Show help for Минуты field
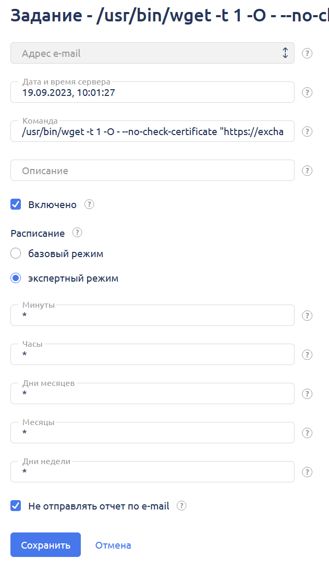The height and width of the screenshot is (570, 329). (307, 316)
